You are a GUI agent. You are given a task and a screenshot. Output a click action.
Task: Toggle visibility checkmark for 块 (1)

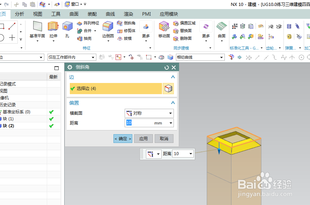point(51,119)
